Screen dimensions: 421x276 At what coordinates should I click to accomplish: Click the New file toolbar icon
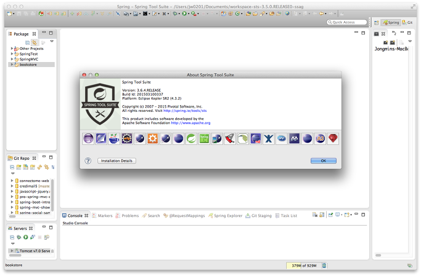(9, 14)
